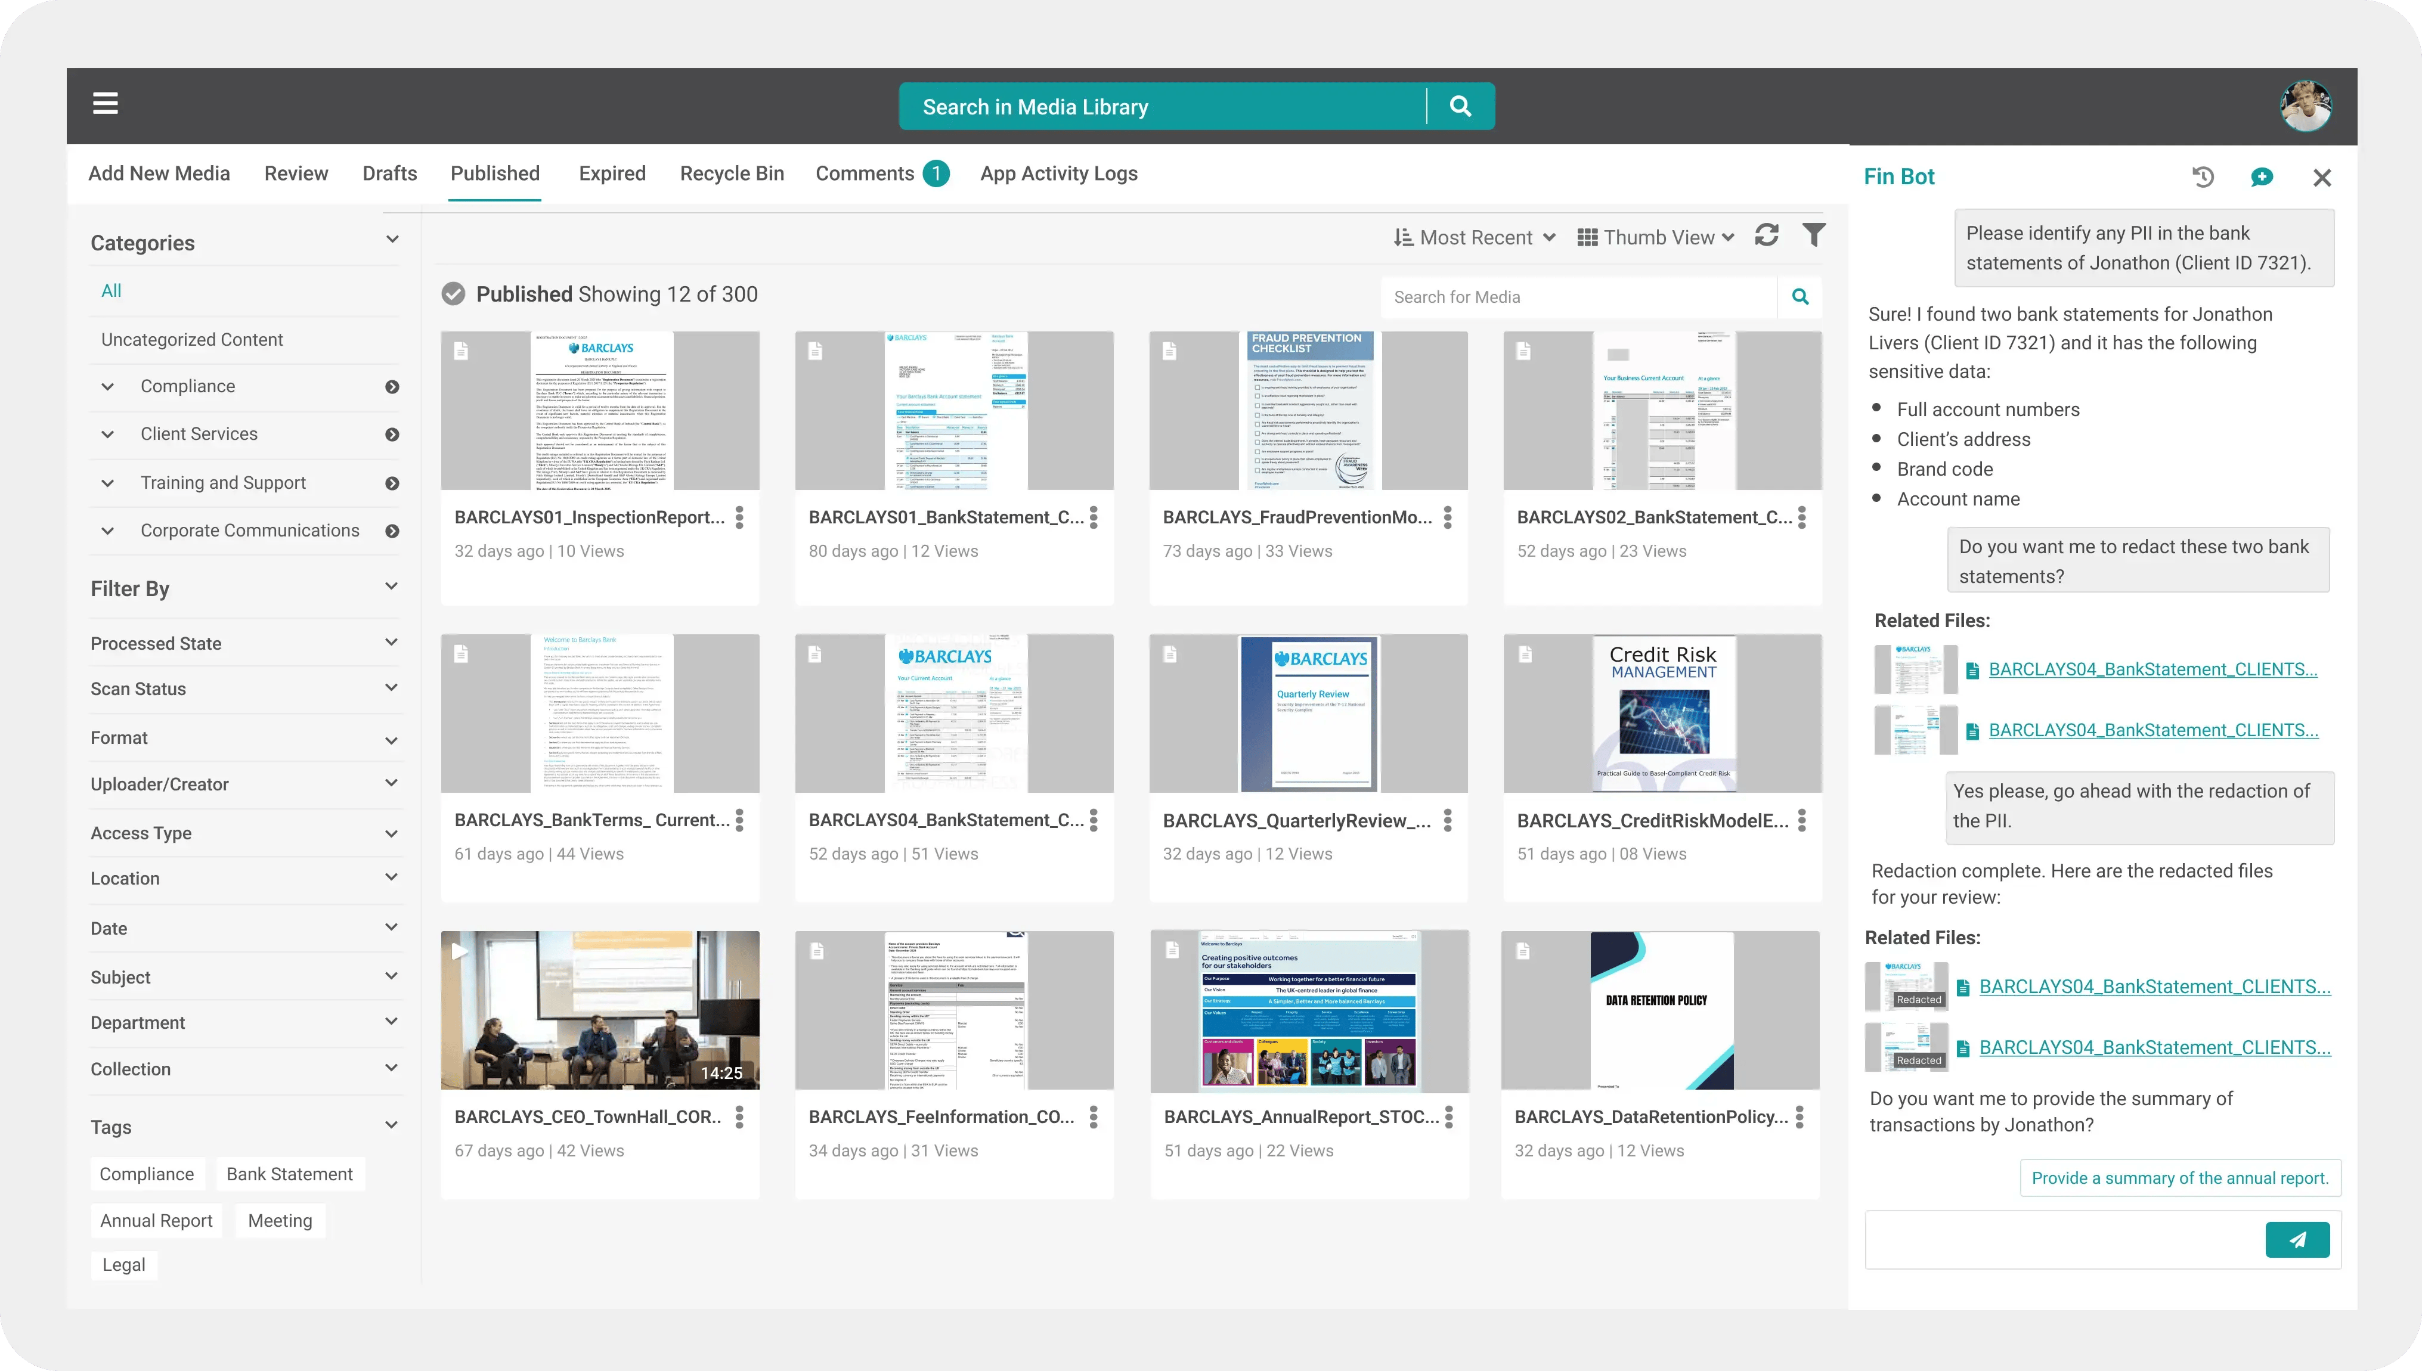The height and width of the screenshot is (1371, 2422).
Task: Open options for BARCLAYS_AnnualReport
Action: 1448,1116
